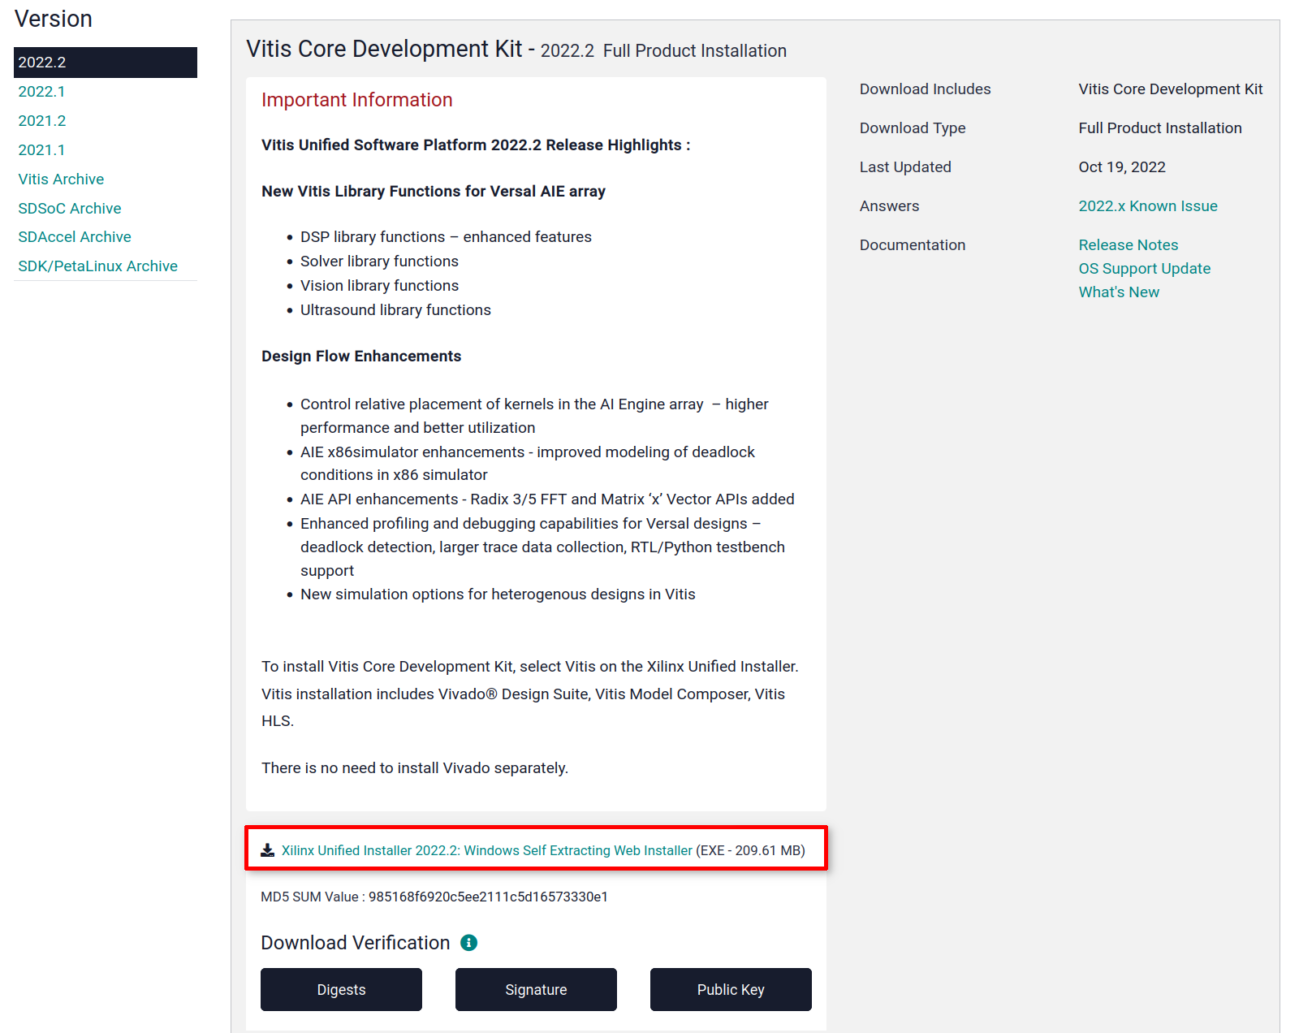Click the Signature button
Viewport: 1299px width, 1033px height.
tap(536, 989)
